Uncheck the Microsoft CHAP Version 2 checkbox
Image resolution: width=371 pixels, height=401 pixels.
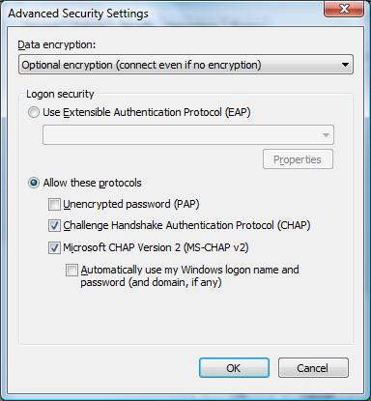54,247
